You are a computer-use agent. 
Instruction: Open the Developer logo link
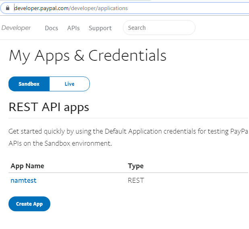(16, 28)
